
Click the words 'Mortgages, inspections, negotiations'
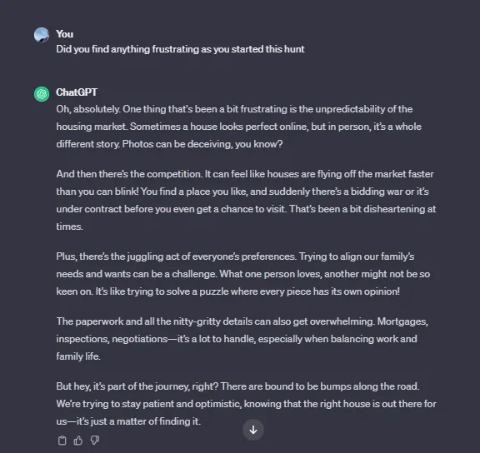point(242,331)
